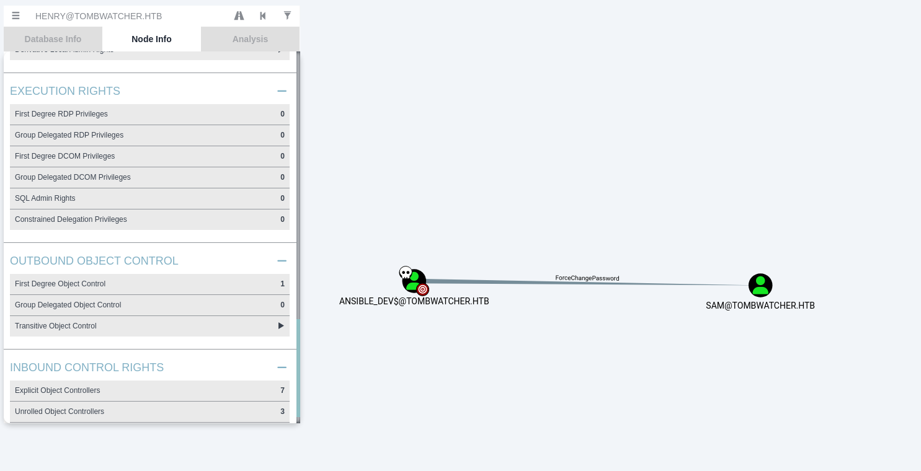Click the red target marker on node
921x471 pixels.
point(423,289)
